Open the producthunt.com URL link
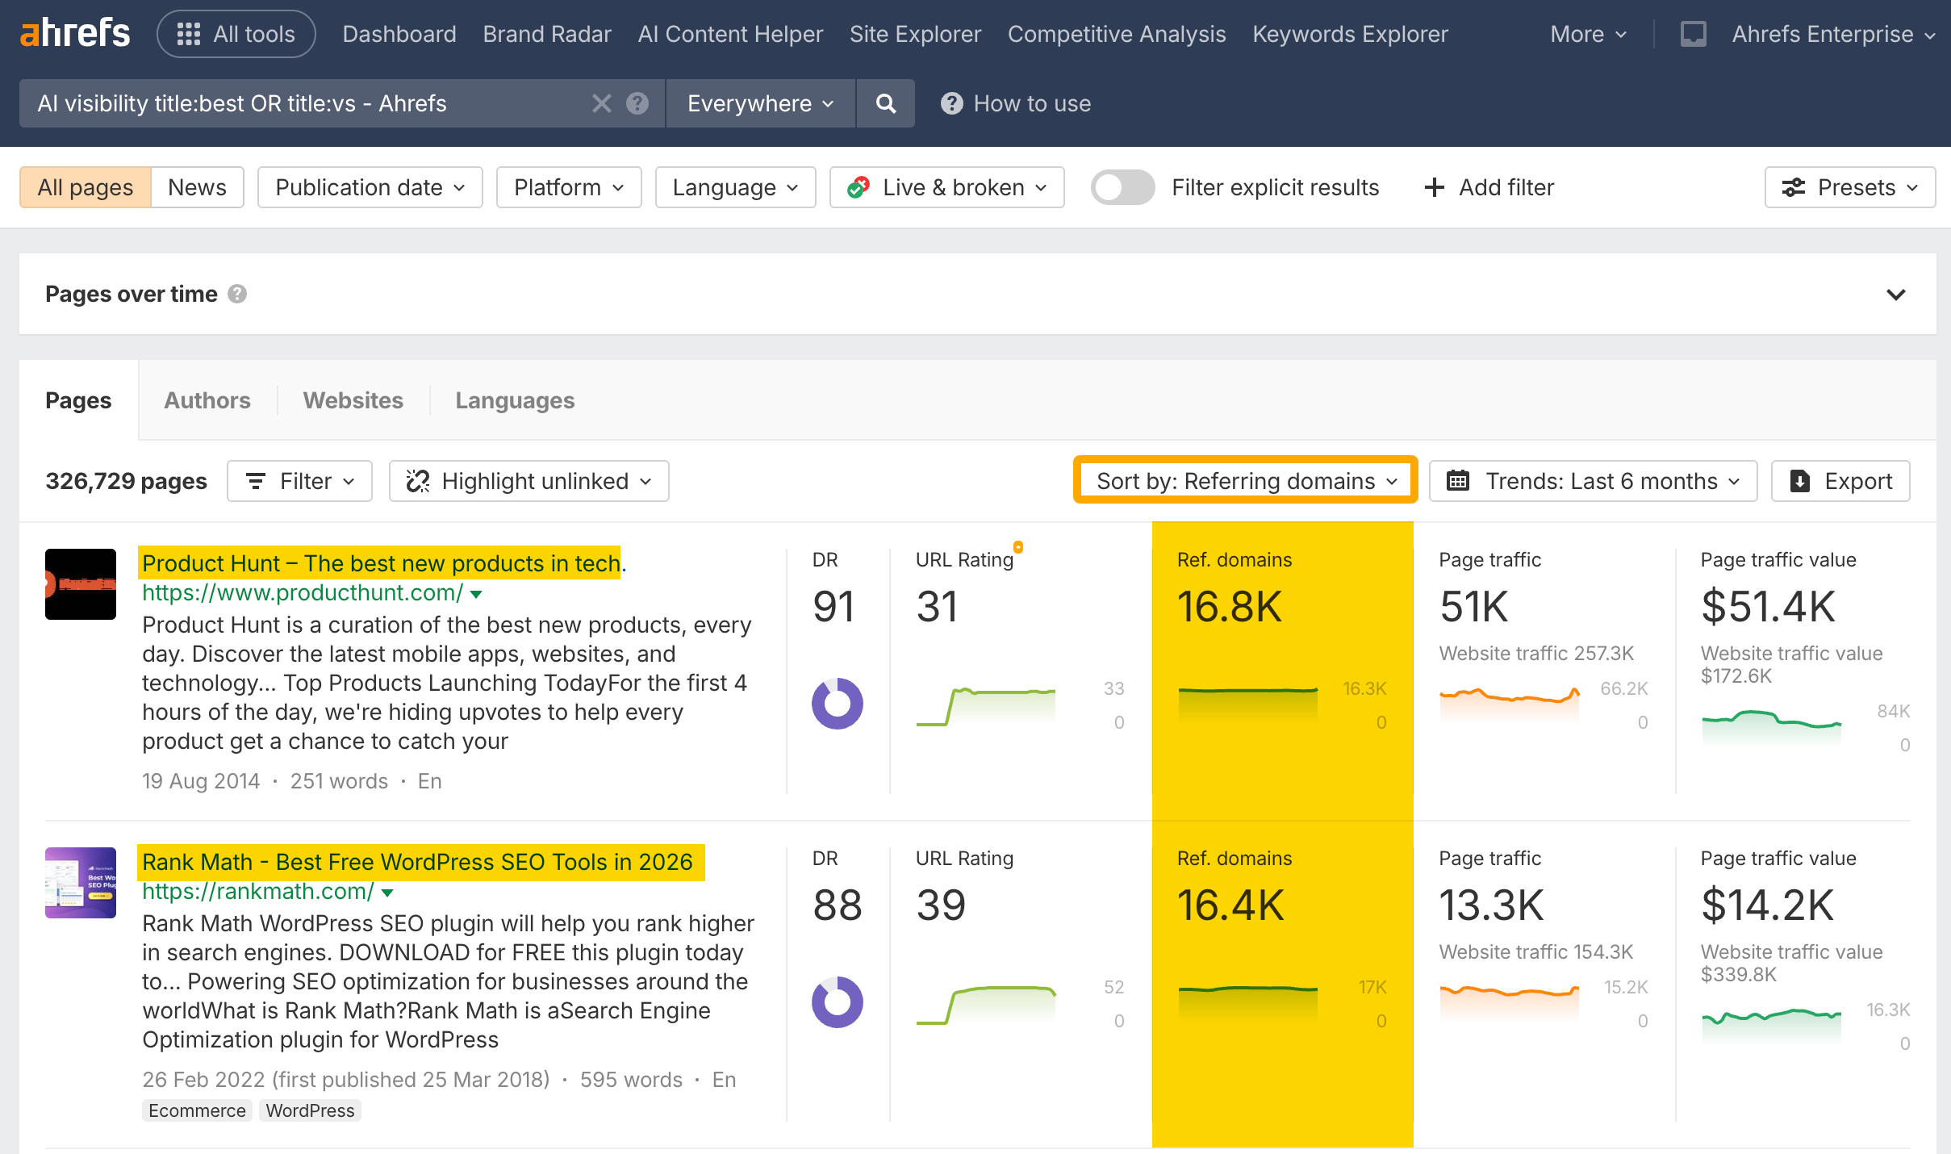Image resolution: width=1951 pixels, height=1154 pixels. tap(303, 592)
